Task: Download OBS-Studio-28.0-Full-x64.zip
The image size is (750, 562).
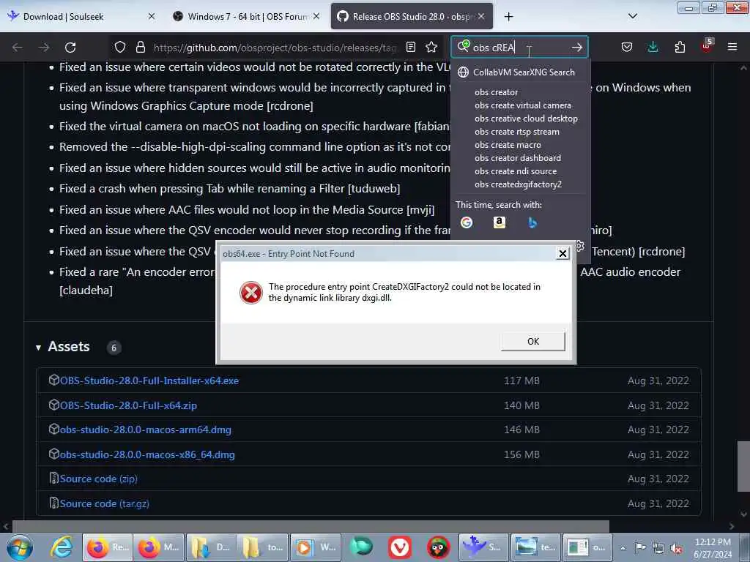Action: [x=128, y=405]
